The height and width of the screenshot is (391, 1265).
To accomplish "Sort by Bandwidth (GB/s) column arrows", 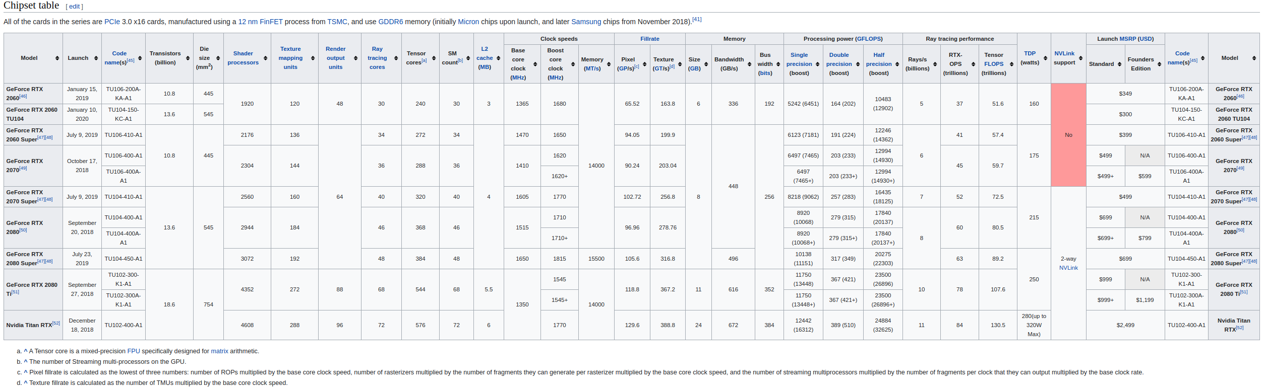I will [749, 64].
